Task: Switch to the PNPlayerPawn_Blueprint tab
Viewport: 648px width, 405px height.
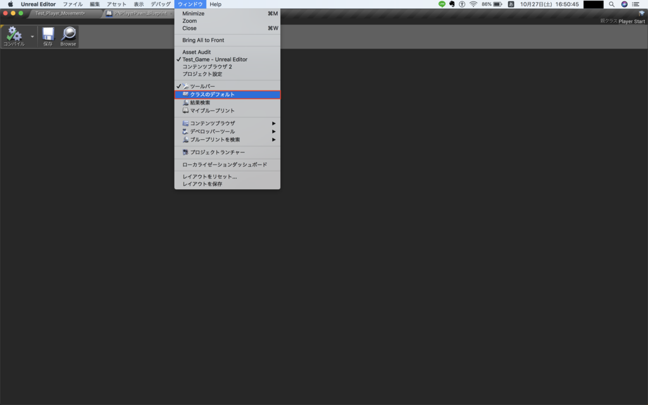Action: pos(140,14)
